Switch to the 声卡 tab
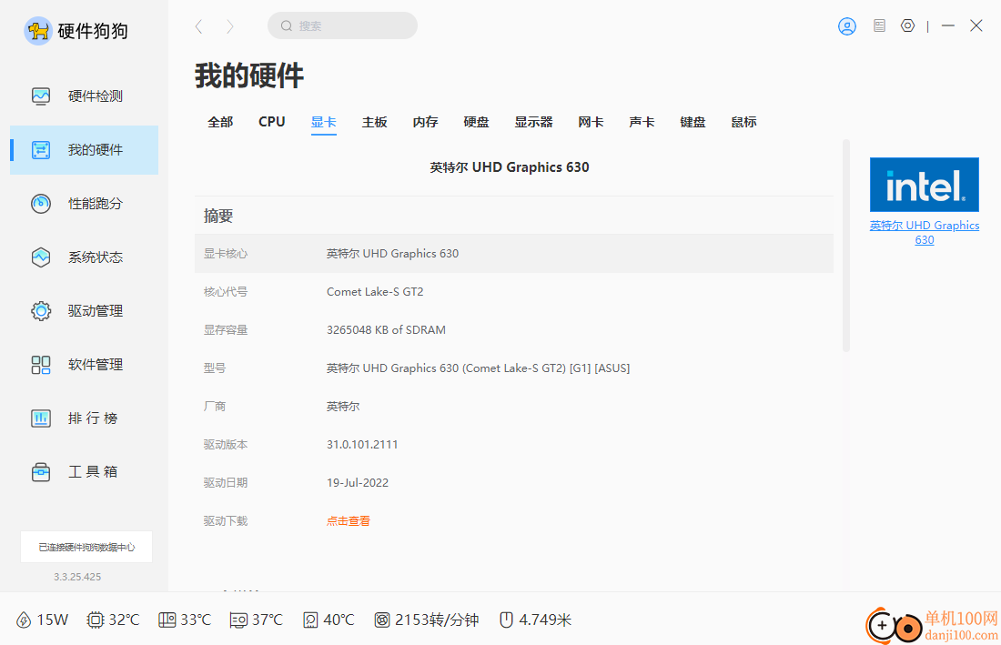 pos(642,122)
